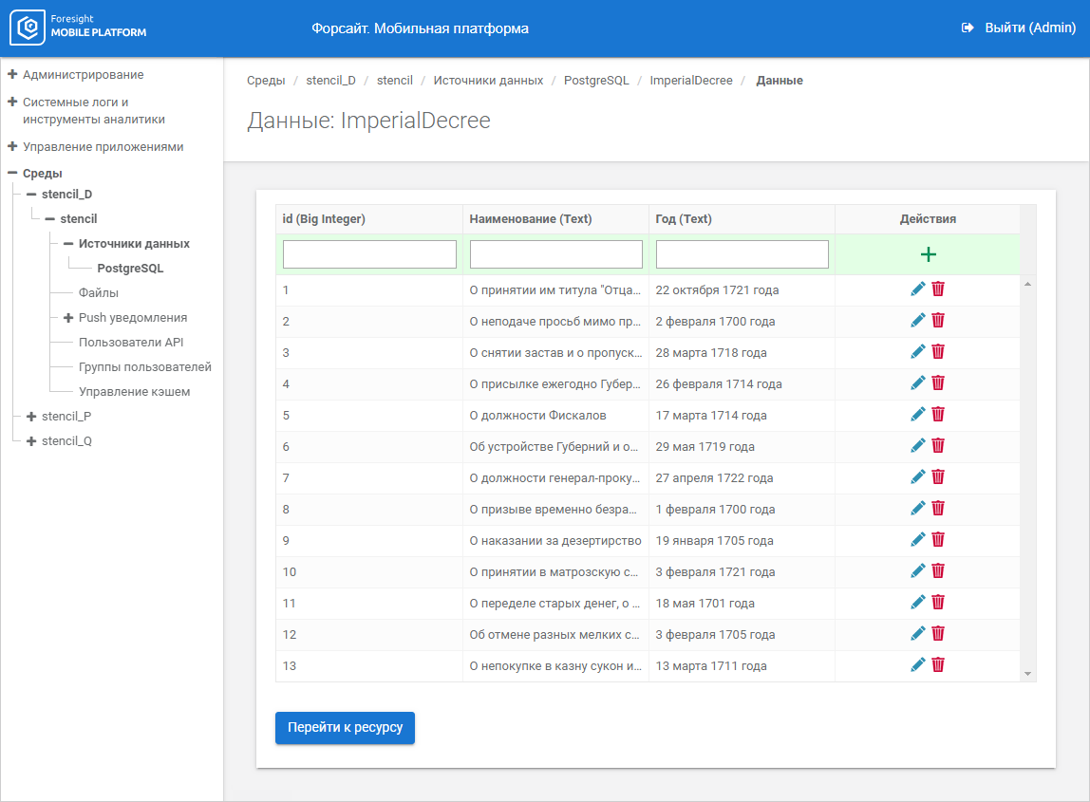The image size is (1090, 802).
Task: Edit row 1 with the pencil icon
Action: click(918, 289)
